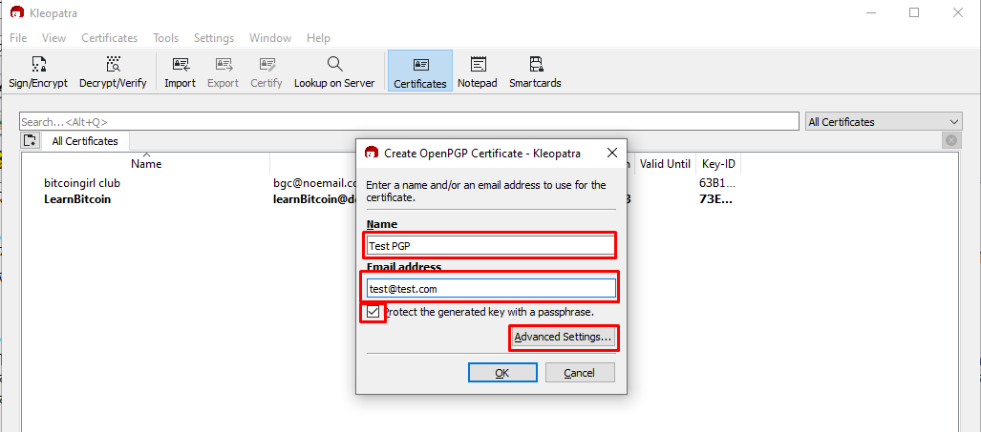Expand the All Certificates filter dropdown
Screen dimensions: 981x432
click(884, 122)
